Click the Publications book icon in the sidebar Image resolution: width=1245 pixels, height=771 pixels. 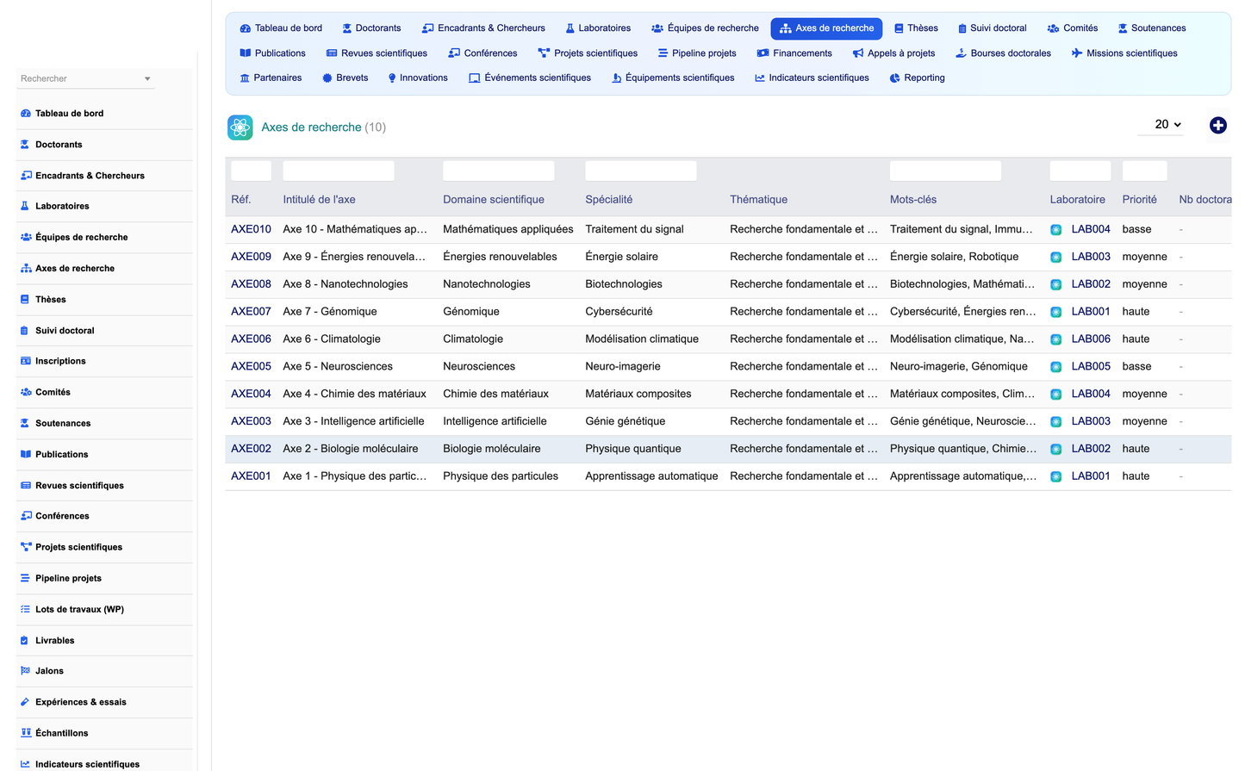pyautogui.click(x=26, y=454)
